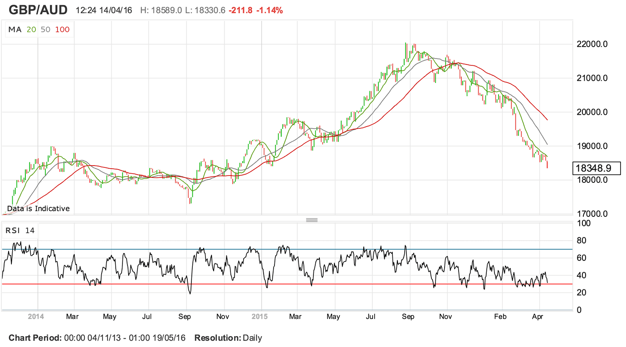Click the daily low value L: 18330.6
Image resolution: width=626 pixels, height=347 pixels.
(205, 10)
